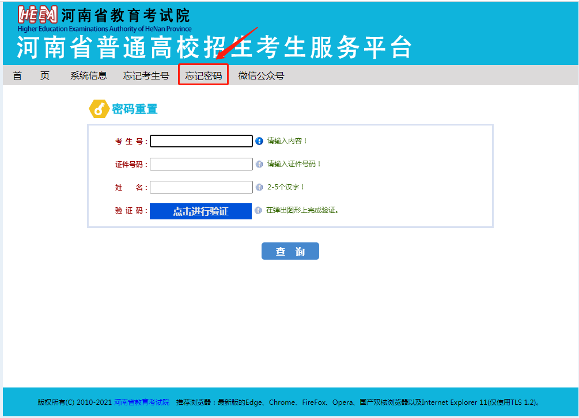The image size is (579, 418).
Task: Go to the 首页 home menu item
Action: pyautogui.click(x=31, y=75)
